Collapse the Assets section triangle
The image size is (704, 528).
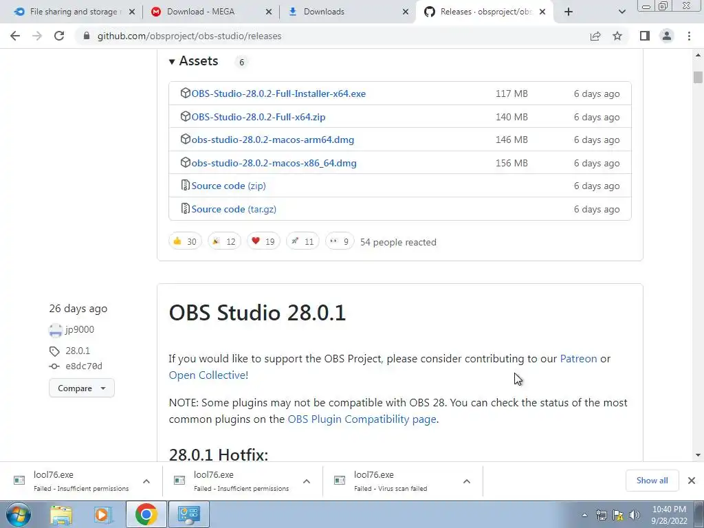(x=171, y=61)
